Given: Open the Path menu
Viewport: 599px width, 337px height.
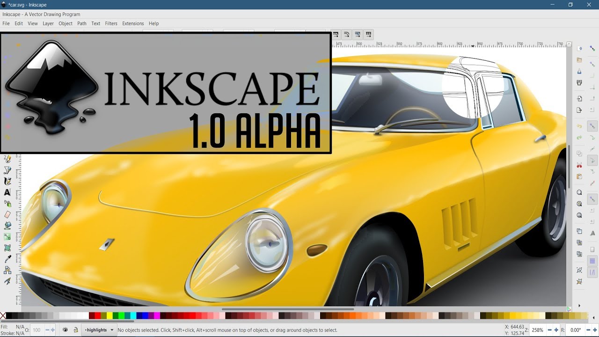Looking at the screenshot, I should pyautogui.click(x=82, y=23).
